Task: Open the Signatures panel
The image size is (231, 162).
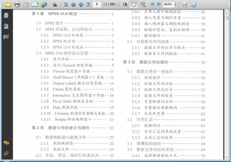Action: (x=6, y=37)
